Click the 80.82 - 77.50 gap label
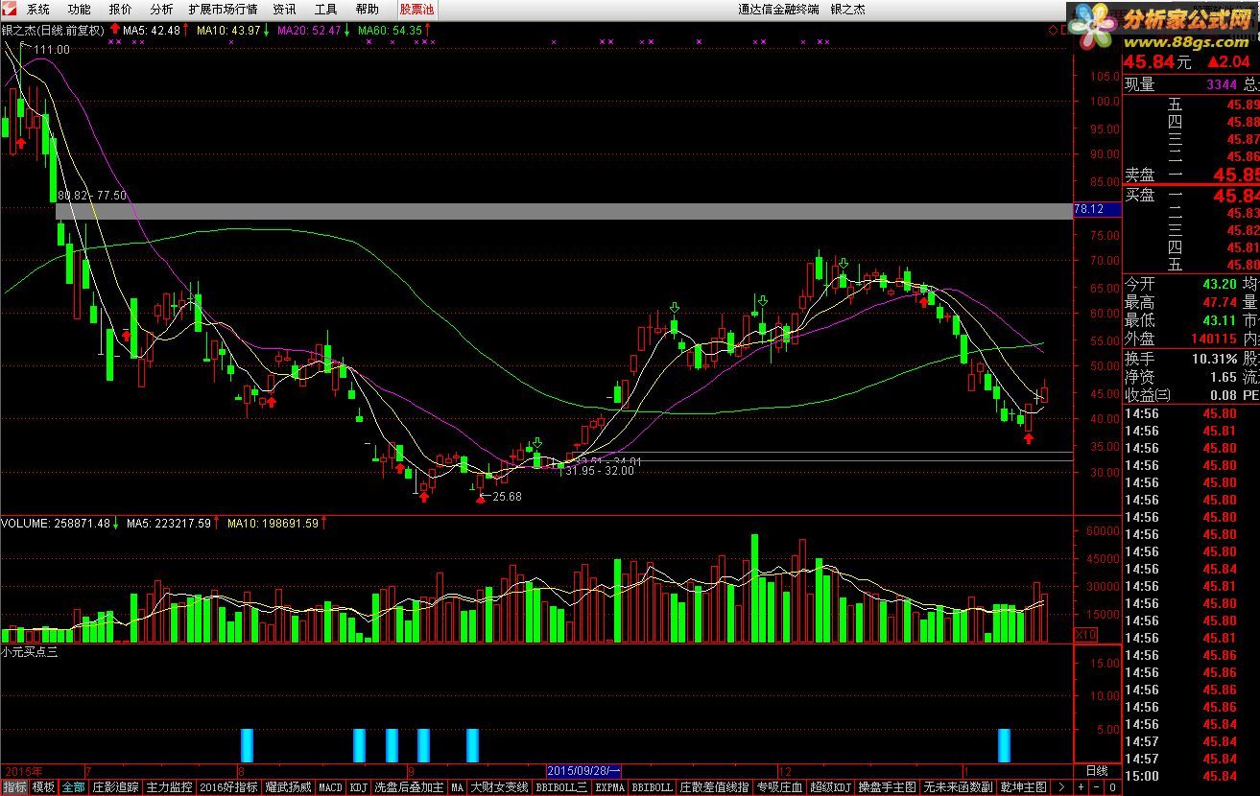Screen dimensions: 1260x796 tap(92, 196)
